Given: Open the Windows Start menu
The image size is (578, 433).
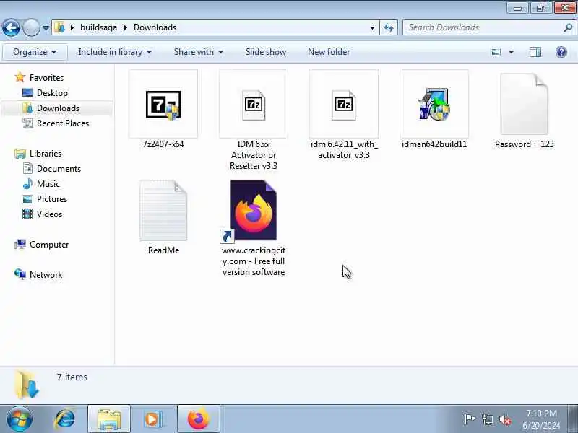Looking at the screenshot, I should pos(19,419).
